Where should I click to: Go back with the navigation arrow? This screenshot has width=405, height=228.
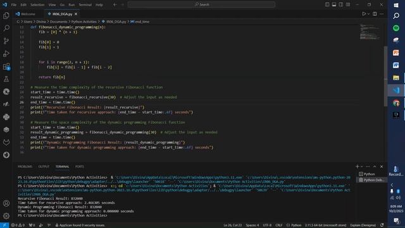point(115,4)
